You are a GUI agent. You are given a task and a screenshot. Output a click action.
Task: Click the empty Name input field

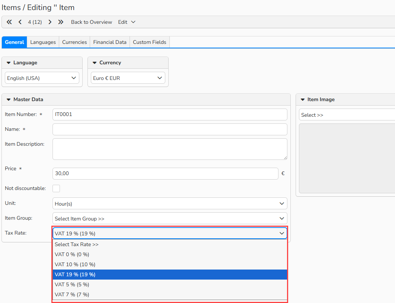click(170, 129)
